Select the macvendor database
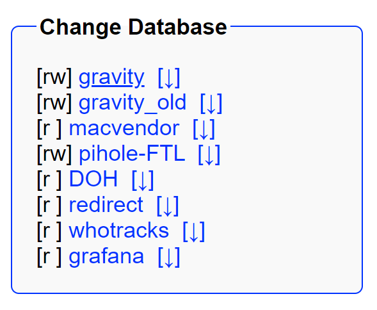The image size is (377, 310). tap(124, 129)
